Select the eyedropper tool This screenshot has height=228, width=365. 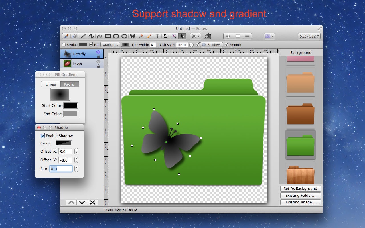coord(66,36)
